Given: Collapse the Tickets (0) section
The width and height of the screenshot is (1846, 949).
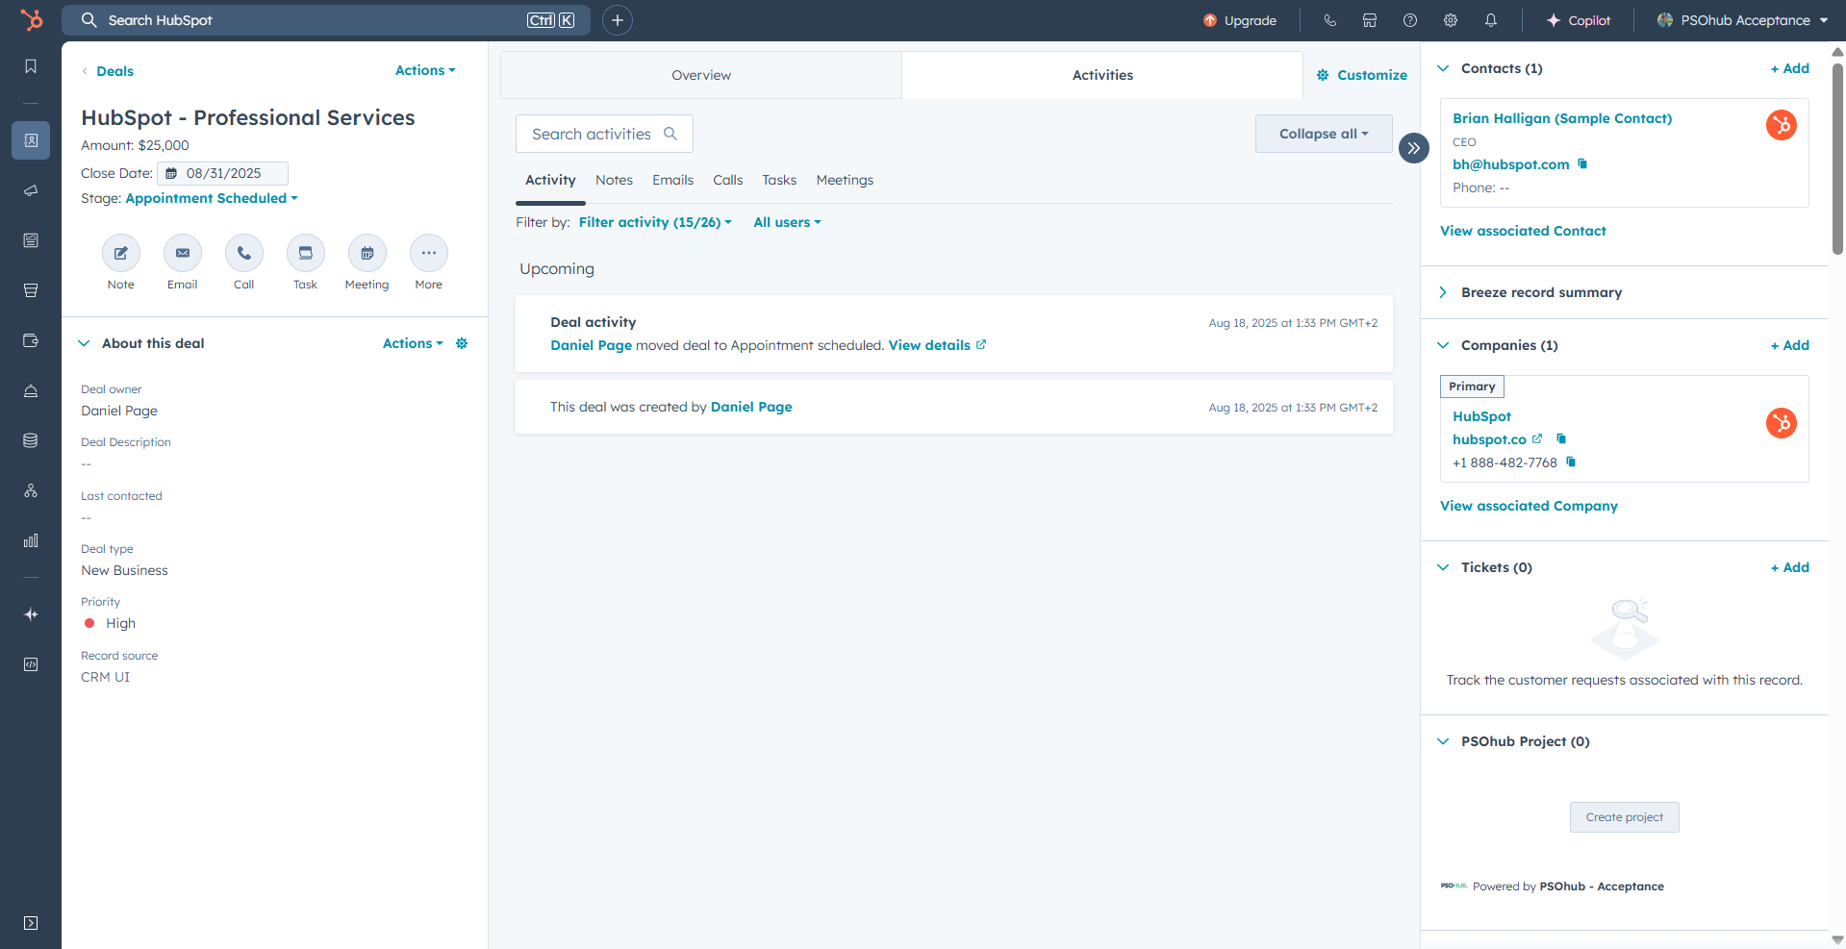Looking at the screenshot, I should (1443, 567).
